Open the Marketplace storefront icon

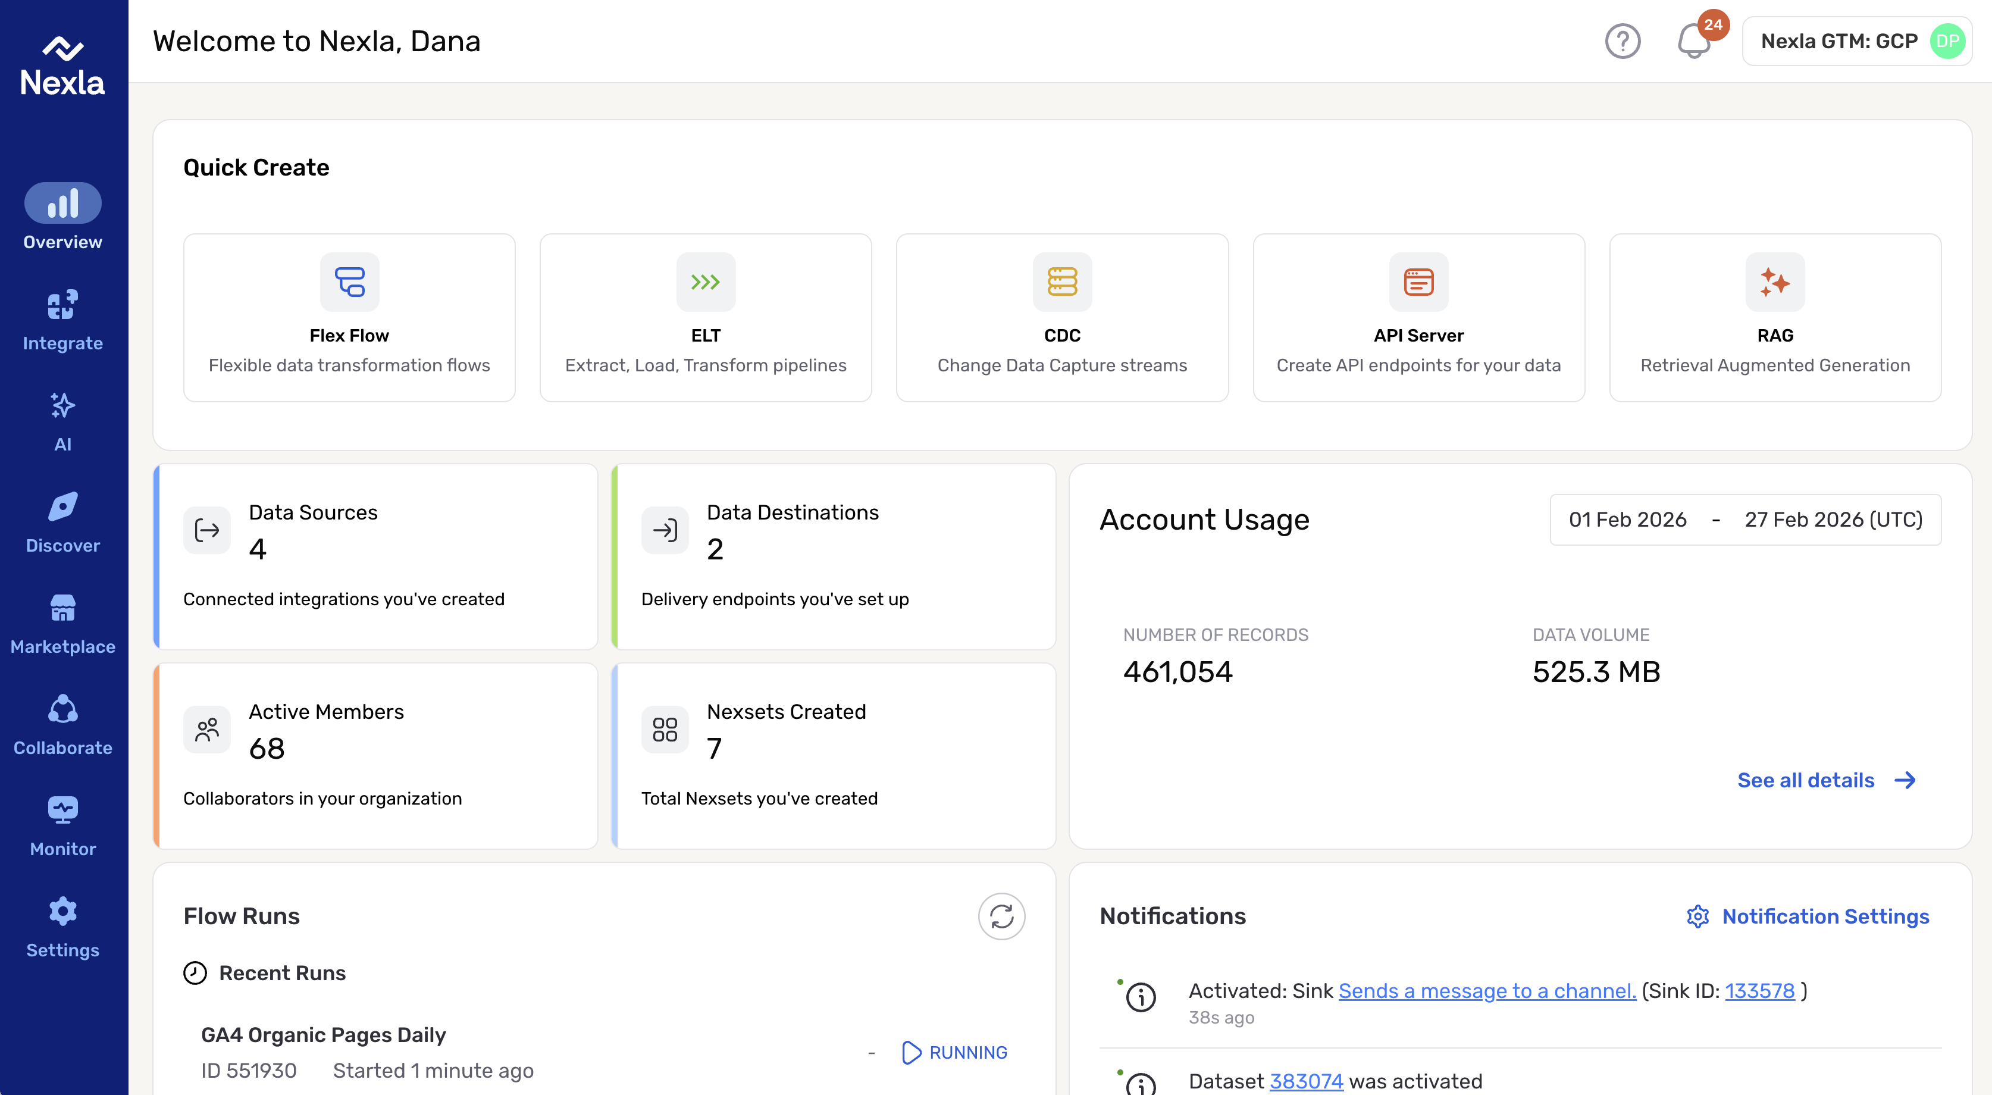[x=62, y=623]
